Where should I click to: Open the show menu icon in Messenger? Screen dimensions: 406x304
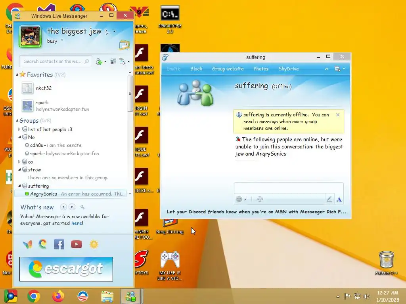tap(122, 61)
